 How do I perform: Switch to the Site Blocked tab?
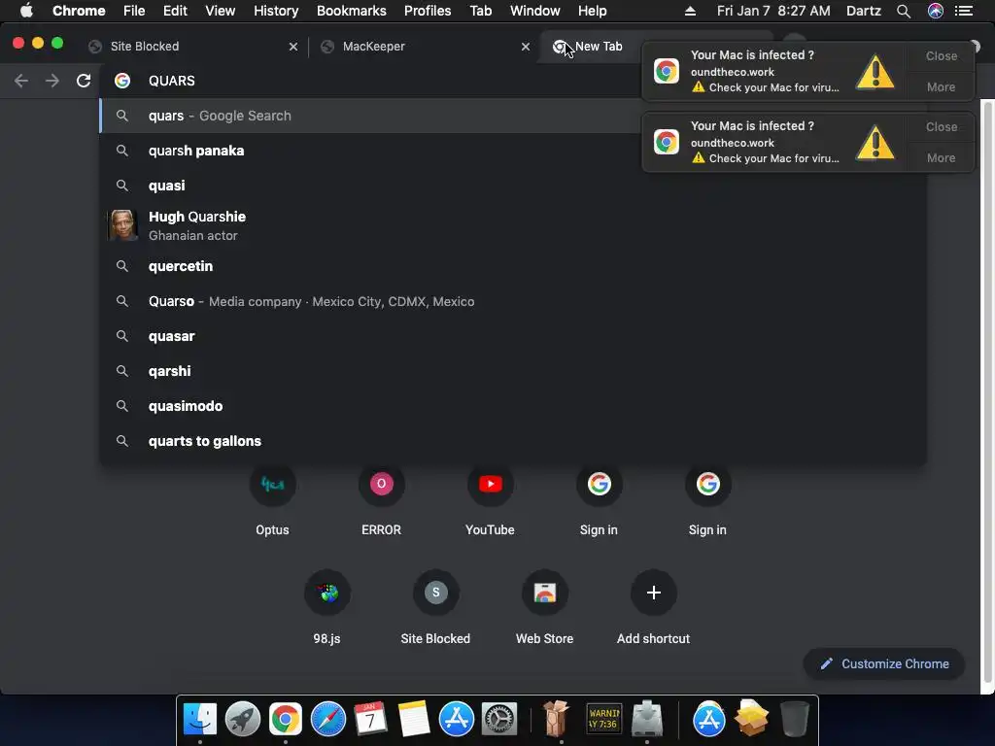pos(190,47)
